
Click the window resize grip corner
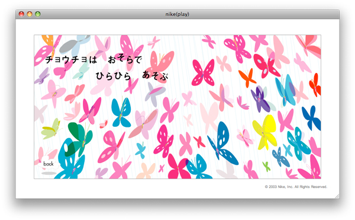337,196
